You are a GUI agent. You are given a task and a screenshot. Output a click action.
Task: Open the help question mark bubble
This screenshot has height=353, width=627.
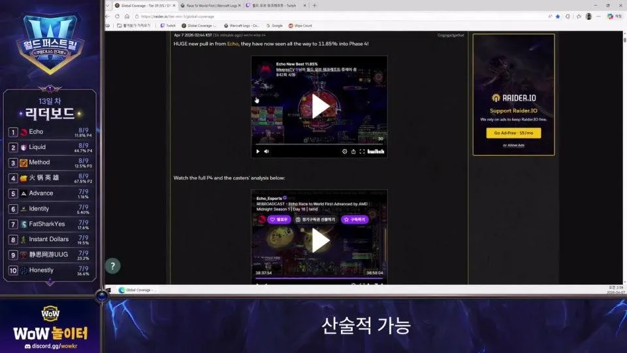[113, 266]
